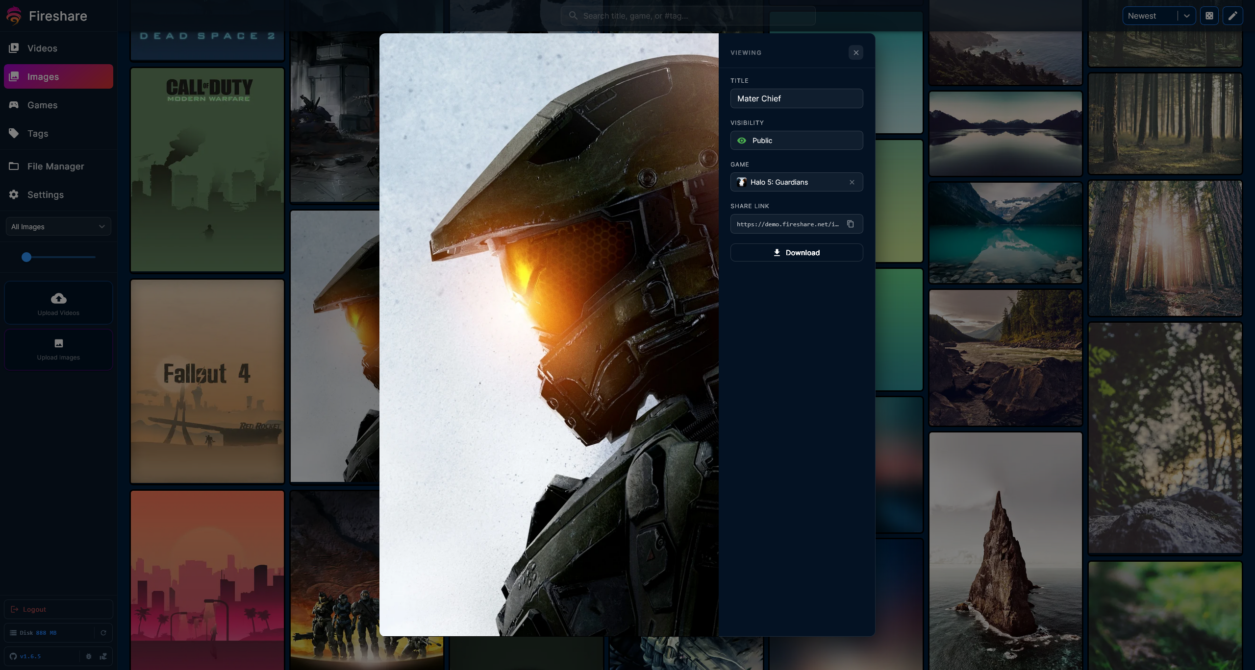Image resolution: width=1255 pixels, height=670 pixels.
Task: Edit the title field containing Mater Chief
Action: pyautogui.click(x=797, y=98)
